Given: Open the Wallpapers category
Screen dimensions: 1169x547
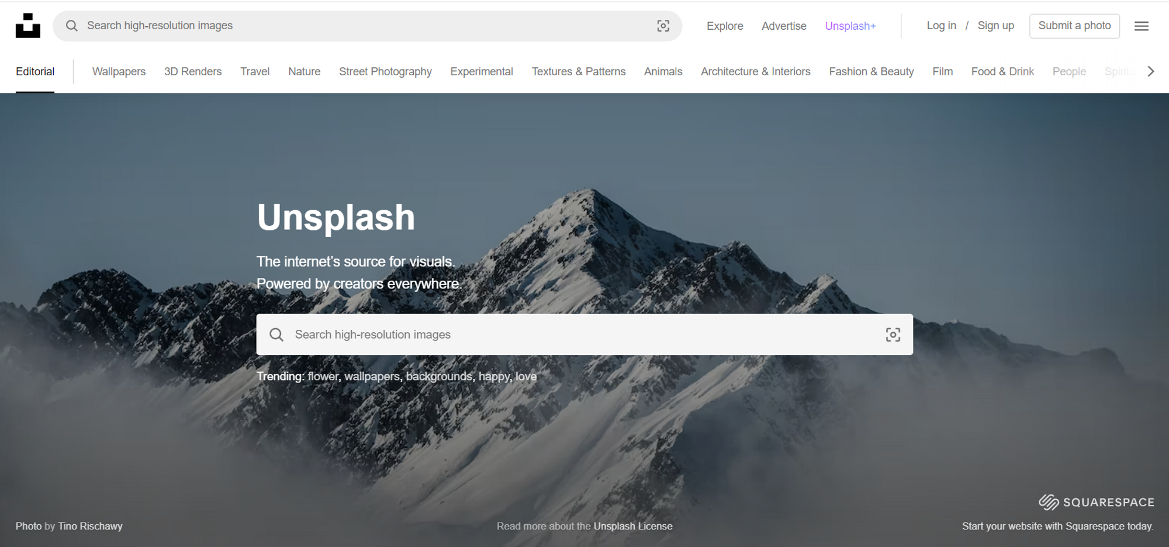Looking at the screenshot, I should [x=119, y=71].
